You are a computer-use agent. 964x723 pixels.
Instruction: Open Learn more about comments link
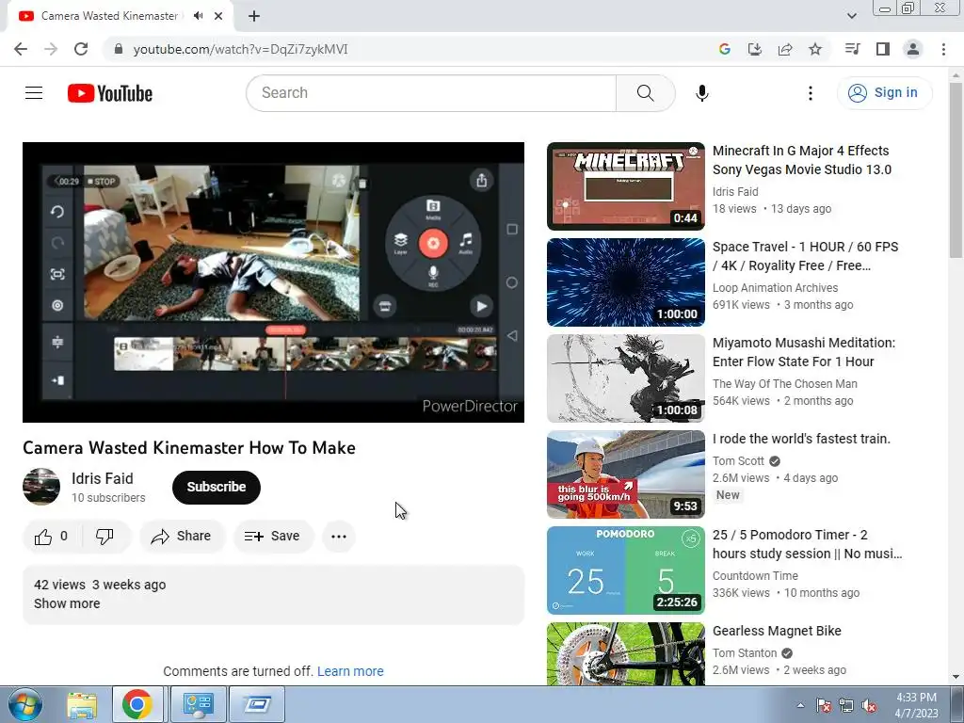point(350,671)
